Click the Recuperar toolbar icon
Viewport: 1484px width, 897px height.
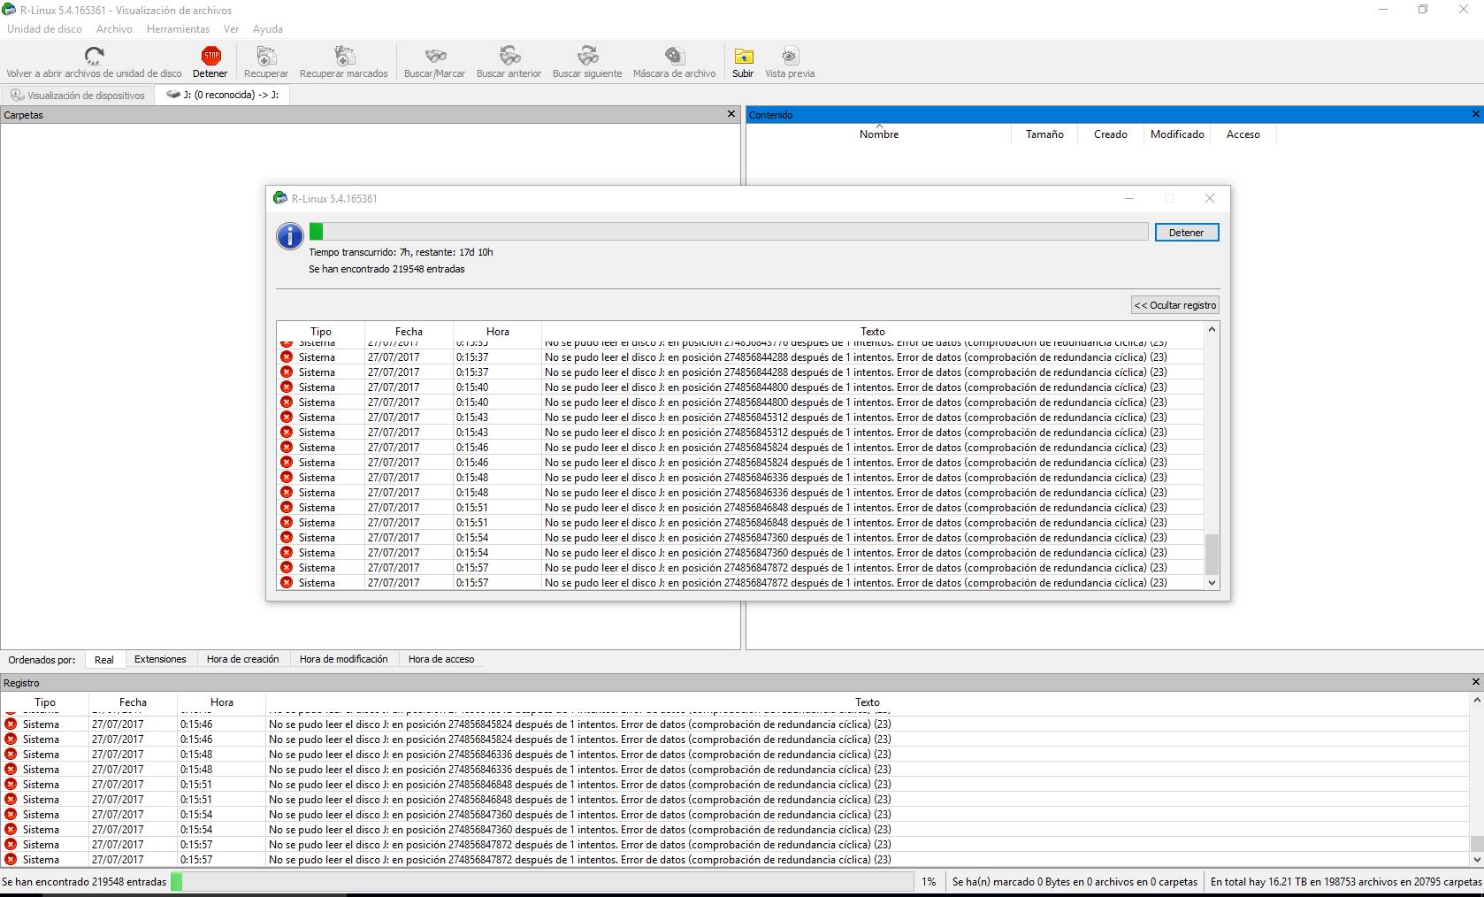click(265, 57)
